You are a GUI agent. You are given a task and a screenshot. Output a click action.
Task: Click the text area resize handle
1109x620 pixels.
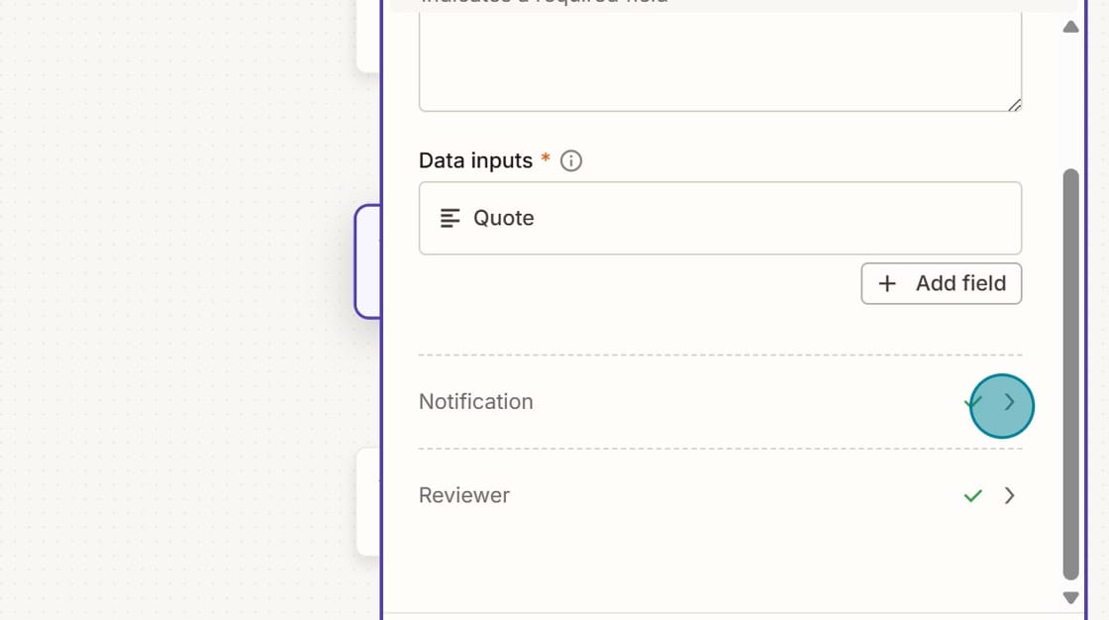pyautogui.click(x=1016, y=104)
